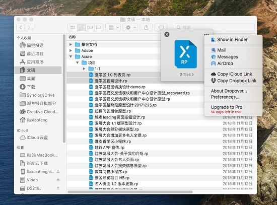Select 文稿 in sidebar
Image resolution: width=277 pixels, height=205 pixels.
pos(38,70)
